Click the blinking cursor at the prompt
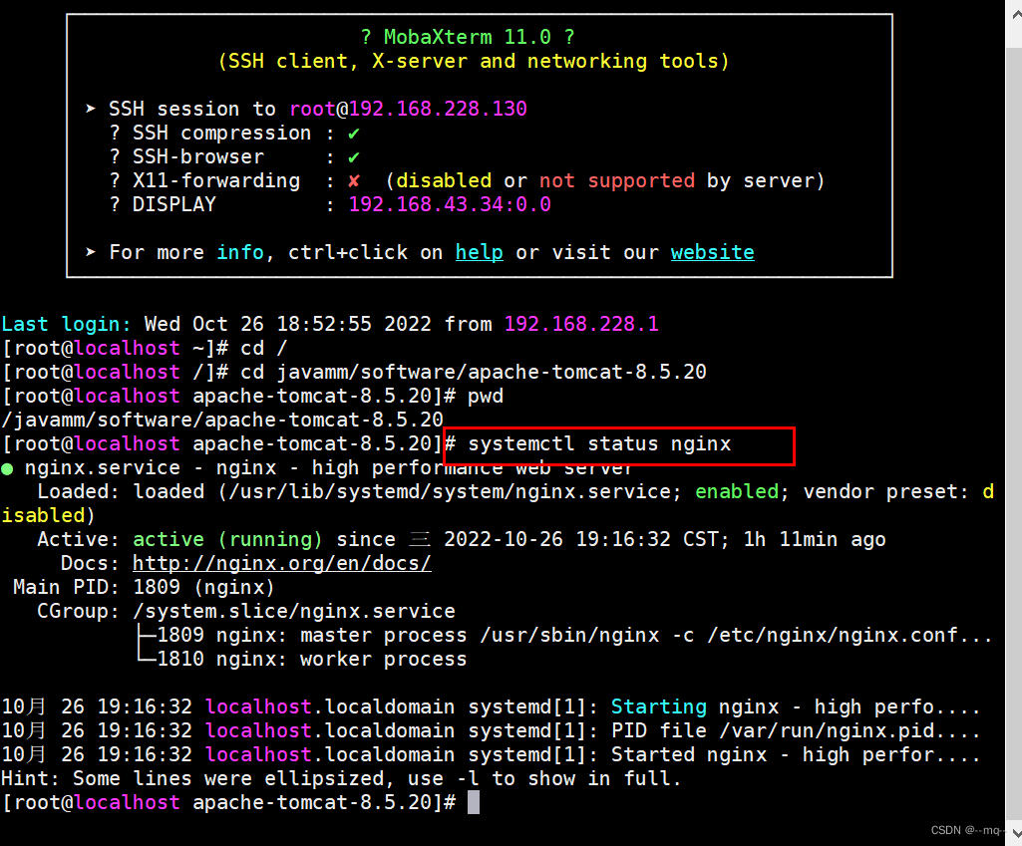This screenshot has width=1022, height=846. point(472,802)
